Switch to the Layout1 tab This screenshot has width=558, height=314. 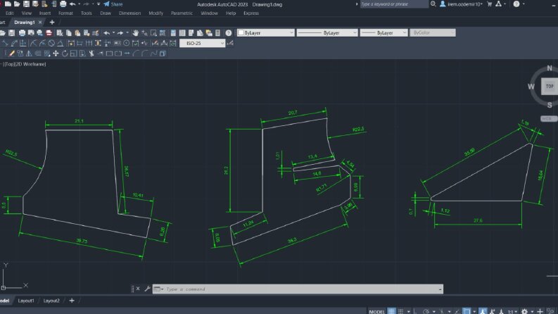click(26, 301)
